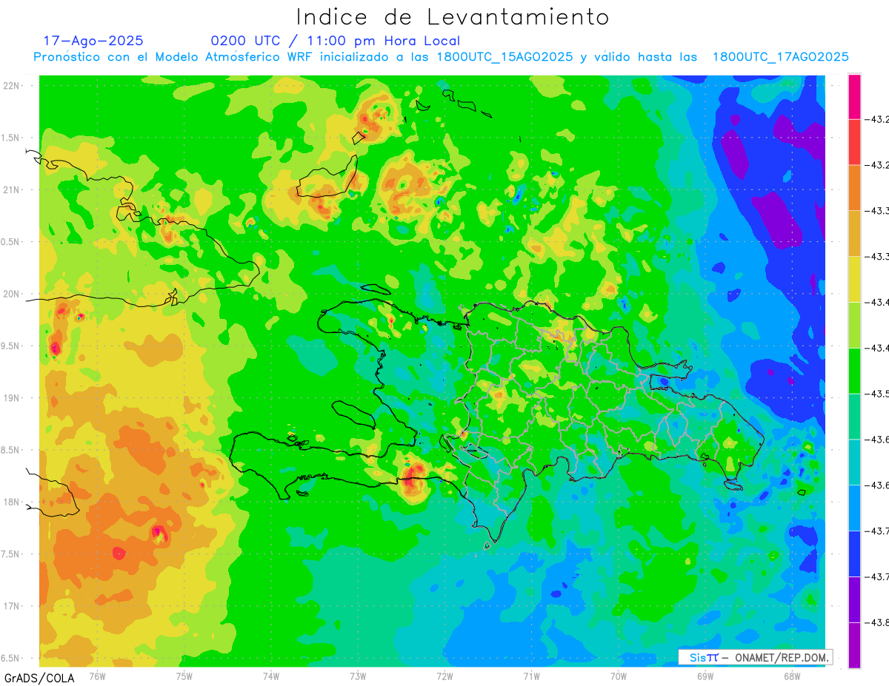The image size is (889, 686).
Task: Click the '71W' longitude label
Action: tap(531, 676)
